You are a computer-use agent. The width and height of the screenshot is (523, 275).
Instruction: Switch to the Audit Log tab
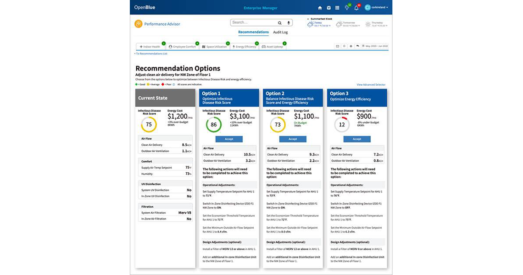280,32
